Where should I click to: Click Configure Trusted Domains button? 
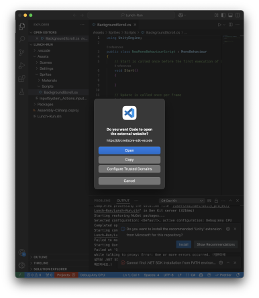[129, 169]
